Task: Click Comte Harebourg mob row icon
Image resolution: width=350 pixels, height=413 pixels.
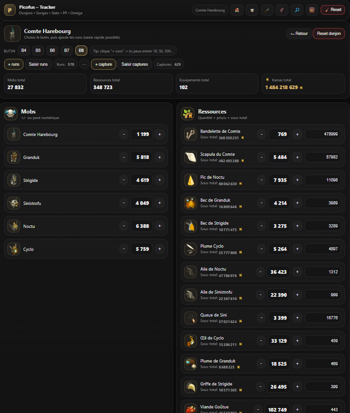Action: point(14,134)
